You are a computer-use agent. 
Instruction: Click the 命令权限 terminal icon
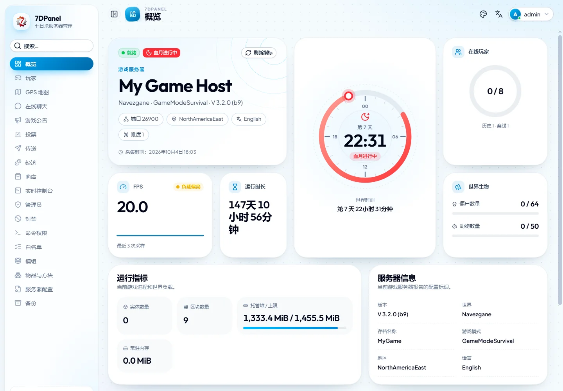point(18,233)
